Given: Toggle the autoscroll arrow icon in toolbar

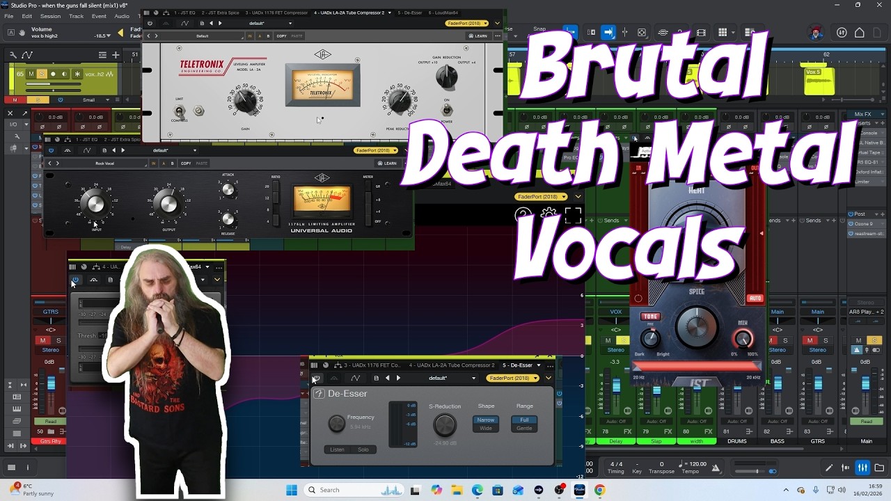Looking at the screenshot, I should click(608, 32).
